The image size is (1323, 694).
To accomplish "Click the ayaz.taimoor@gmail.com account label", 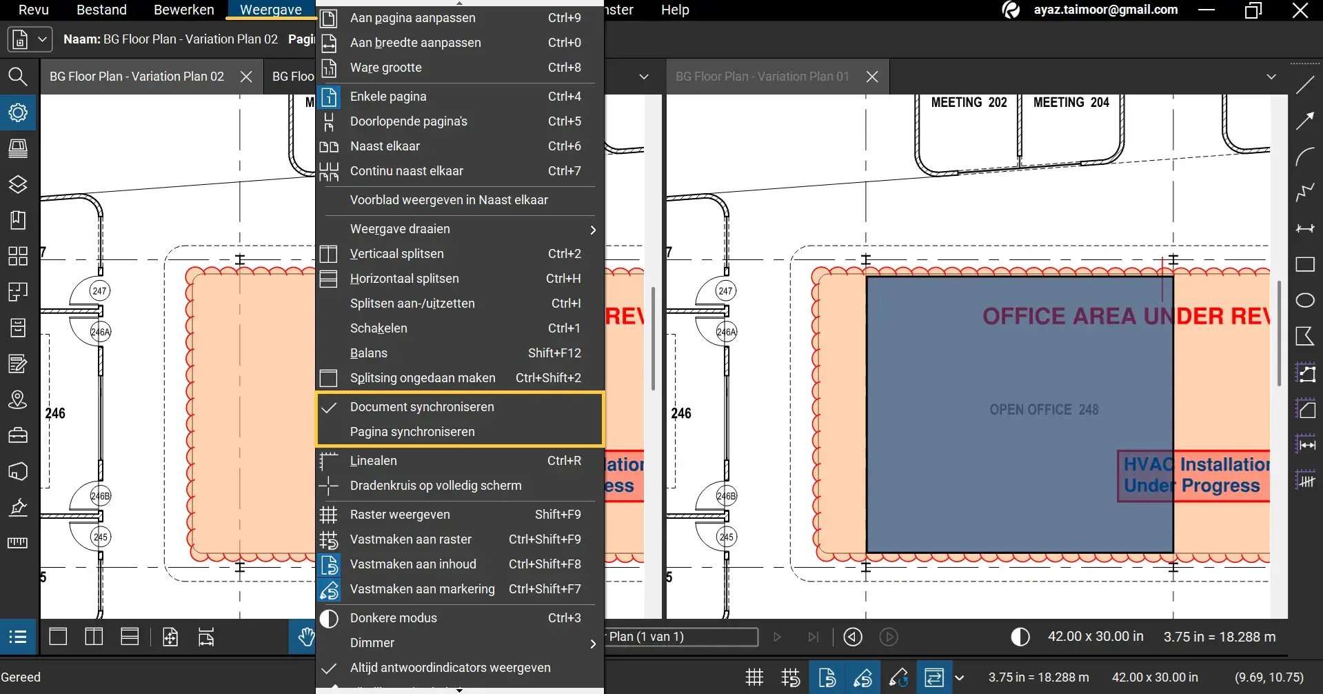I will click(1105, 10).
